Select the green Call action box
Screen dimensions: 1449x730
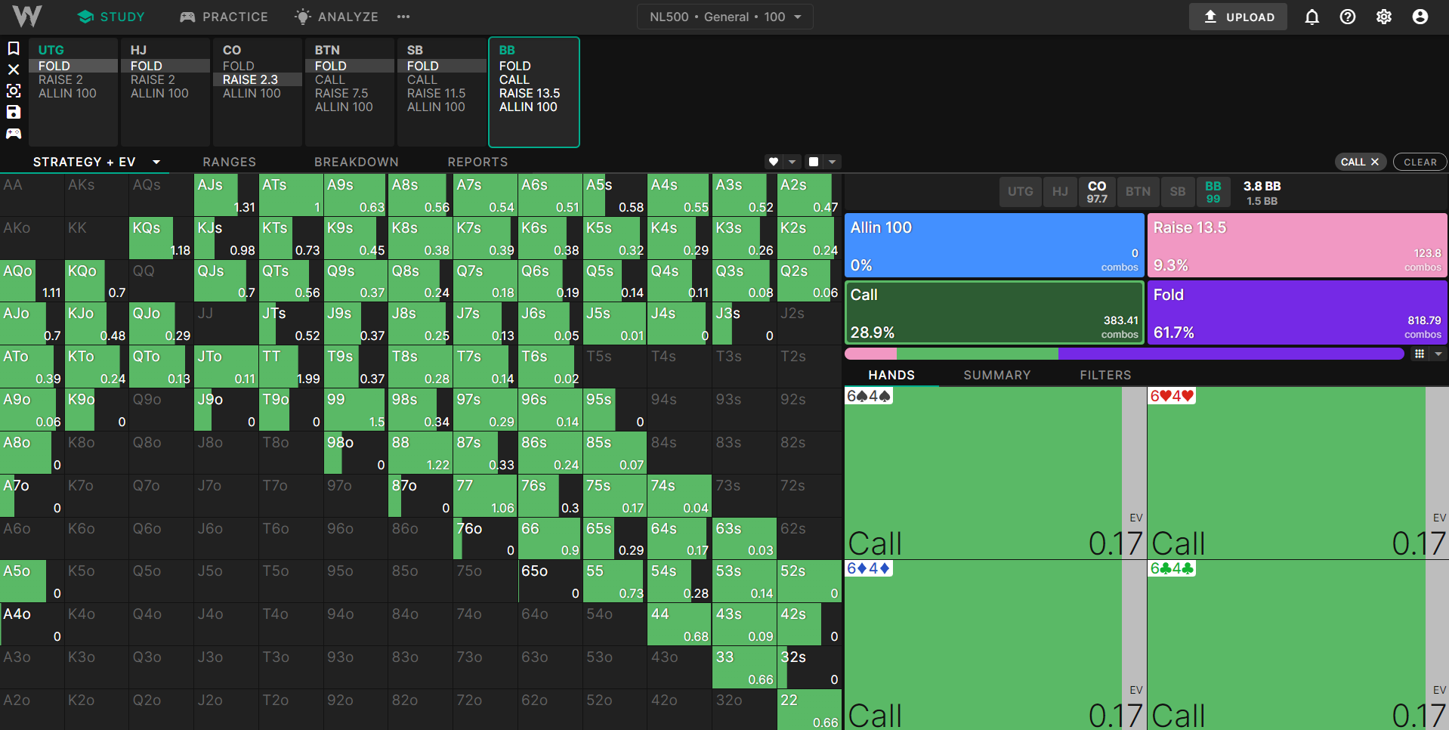[994, 313]
